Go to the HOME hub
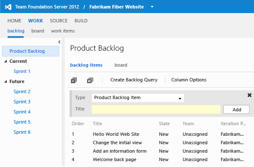 14,21
